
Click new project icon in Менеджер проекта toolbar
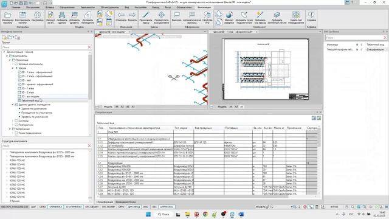(x=4, y=38)
